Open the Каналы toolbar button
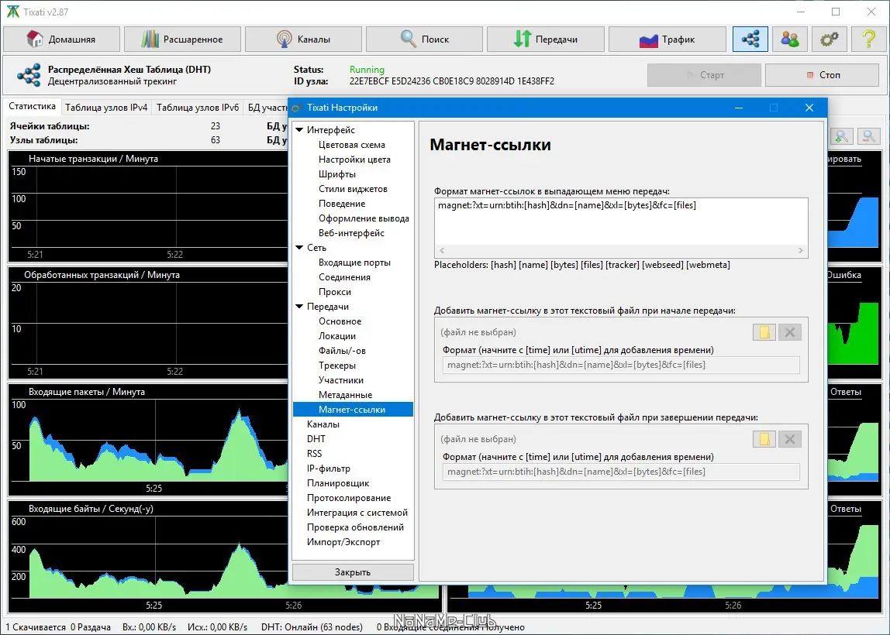 coord(303,39)
